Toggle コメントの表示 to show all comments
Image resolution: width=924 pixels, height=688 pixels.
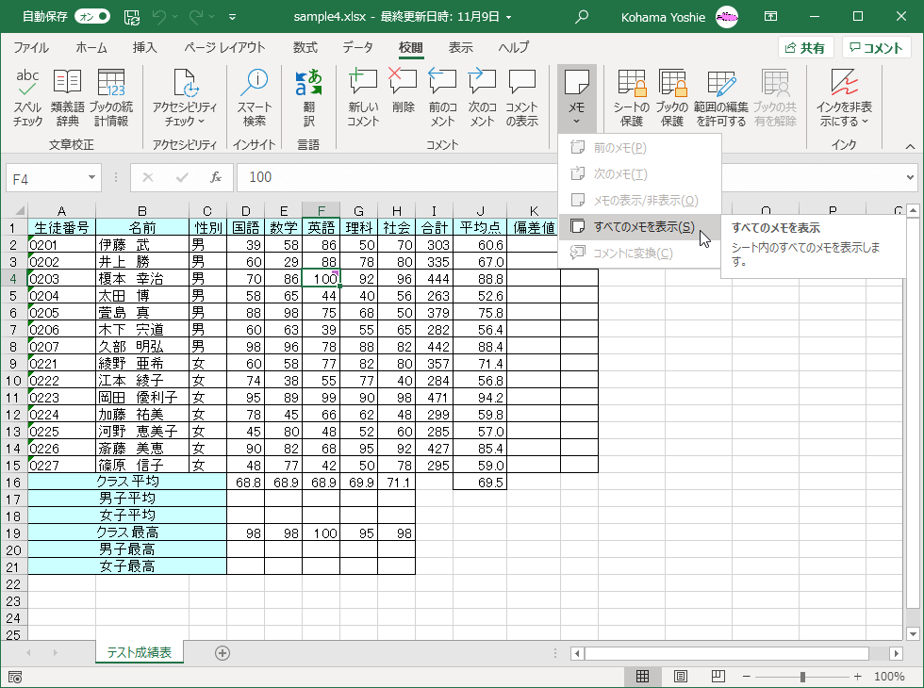(523, 94)
